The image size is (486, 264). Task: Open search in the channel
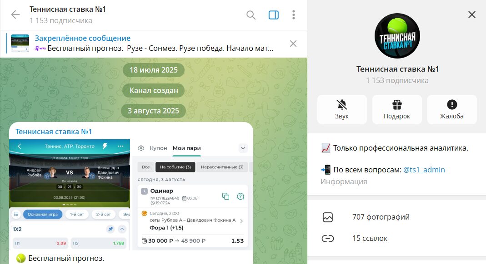[x=251, y=15]
